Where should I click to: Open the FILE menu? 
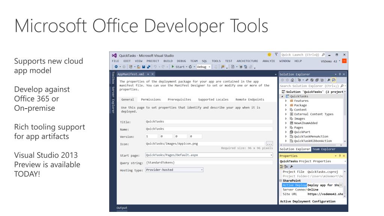coord(115,61)
